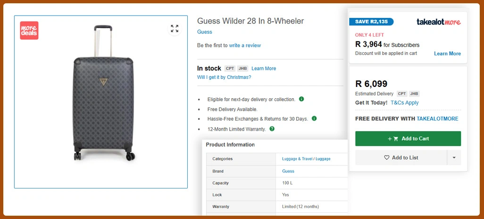Open the Guess brand link under title
The height and width of the screenshot is (219, 484).
205,32
